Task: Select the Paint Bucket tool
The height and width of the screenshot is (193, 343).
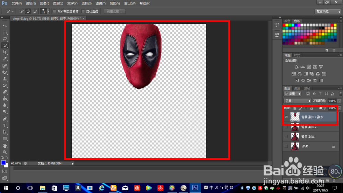Action: [x=5, y=99]
